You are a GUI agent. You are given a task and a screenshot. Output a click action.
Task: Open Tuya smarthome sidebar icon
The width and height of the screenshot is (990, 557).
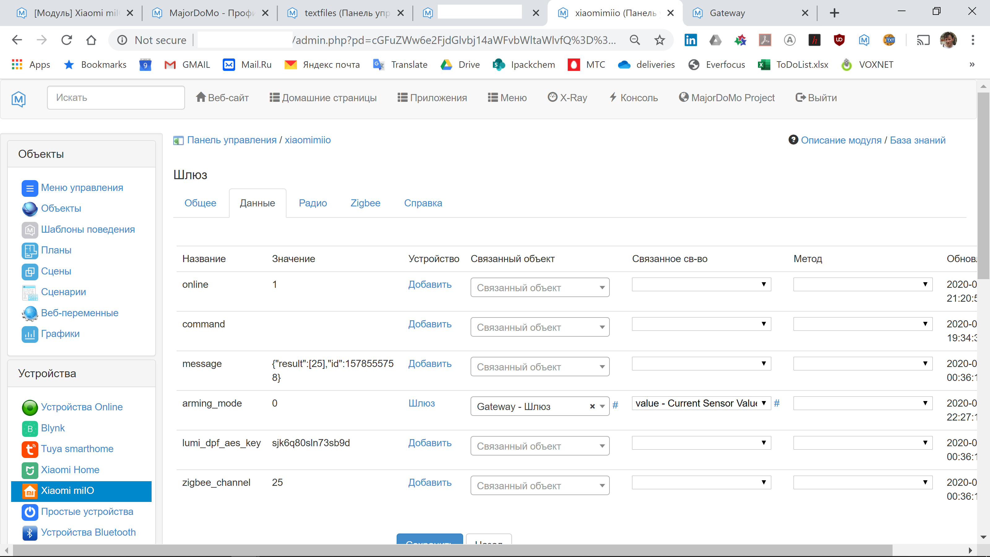(30, 449)
